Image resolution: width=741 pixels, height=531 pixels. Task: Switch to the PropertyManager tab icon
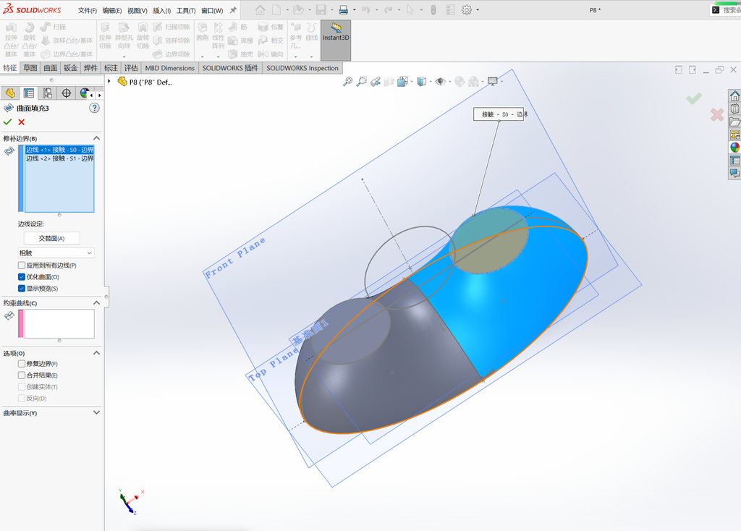(29, 93)
